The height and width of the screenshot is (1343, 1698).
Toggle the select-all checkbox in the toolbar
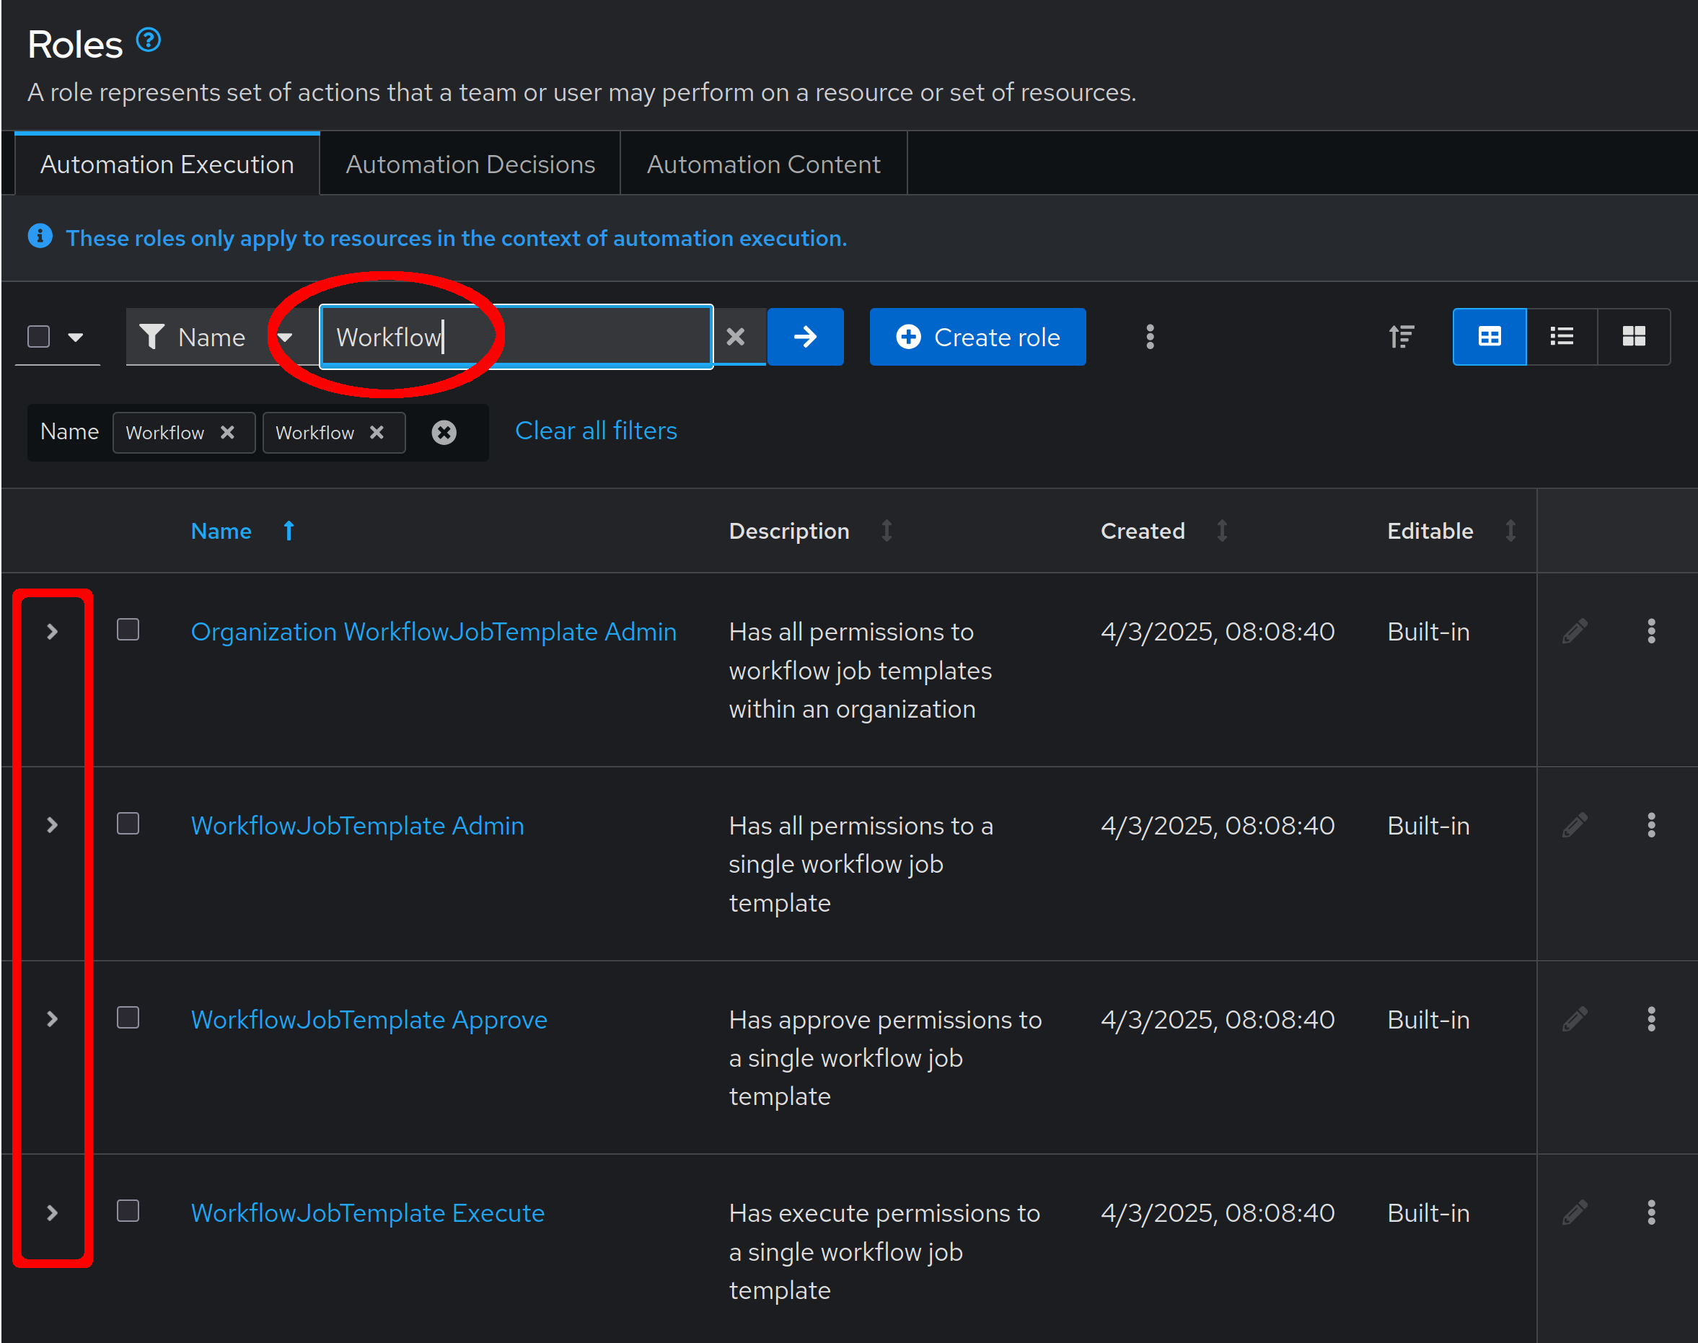tap(38, 338)
